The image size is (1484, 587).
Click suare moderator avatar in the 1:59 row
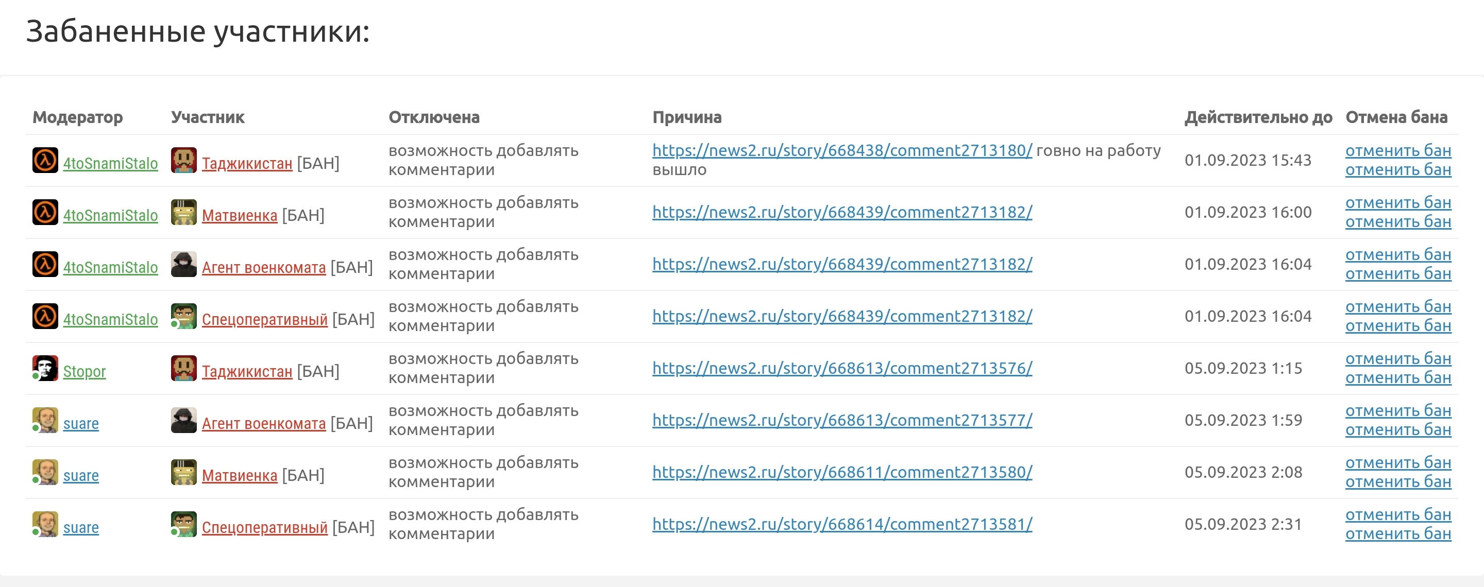(45, 420)
